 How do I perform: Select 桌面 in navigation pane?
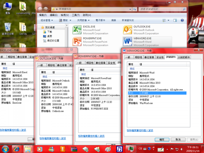click(50, 36)
